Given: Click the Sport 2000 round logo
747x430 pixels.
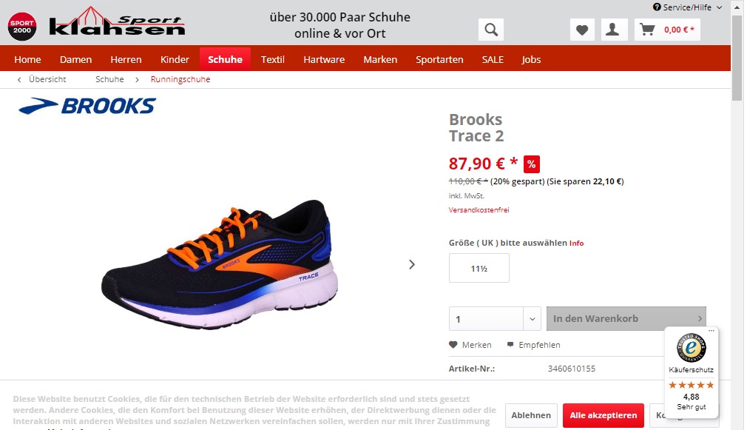Looking at the screenshot, I should pyautogui.click(x=22, y=27).
